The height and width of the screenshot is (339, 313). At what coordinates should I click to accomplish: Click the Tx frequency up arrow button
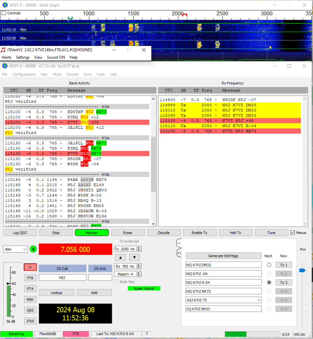[121, 257]
